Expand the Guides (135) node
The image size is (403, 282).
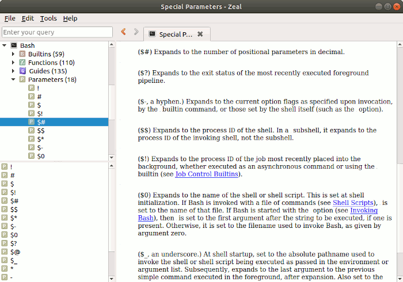(x=13, y=71)
